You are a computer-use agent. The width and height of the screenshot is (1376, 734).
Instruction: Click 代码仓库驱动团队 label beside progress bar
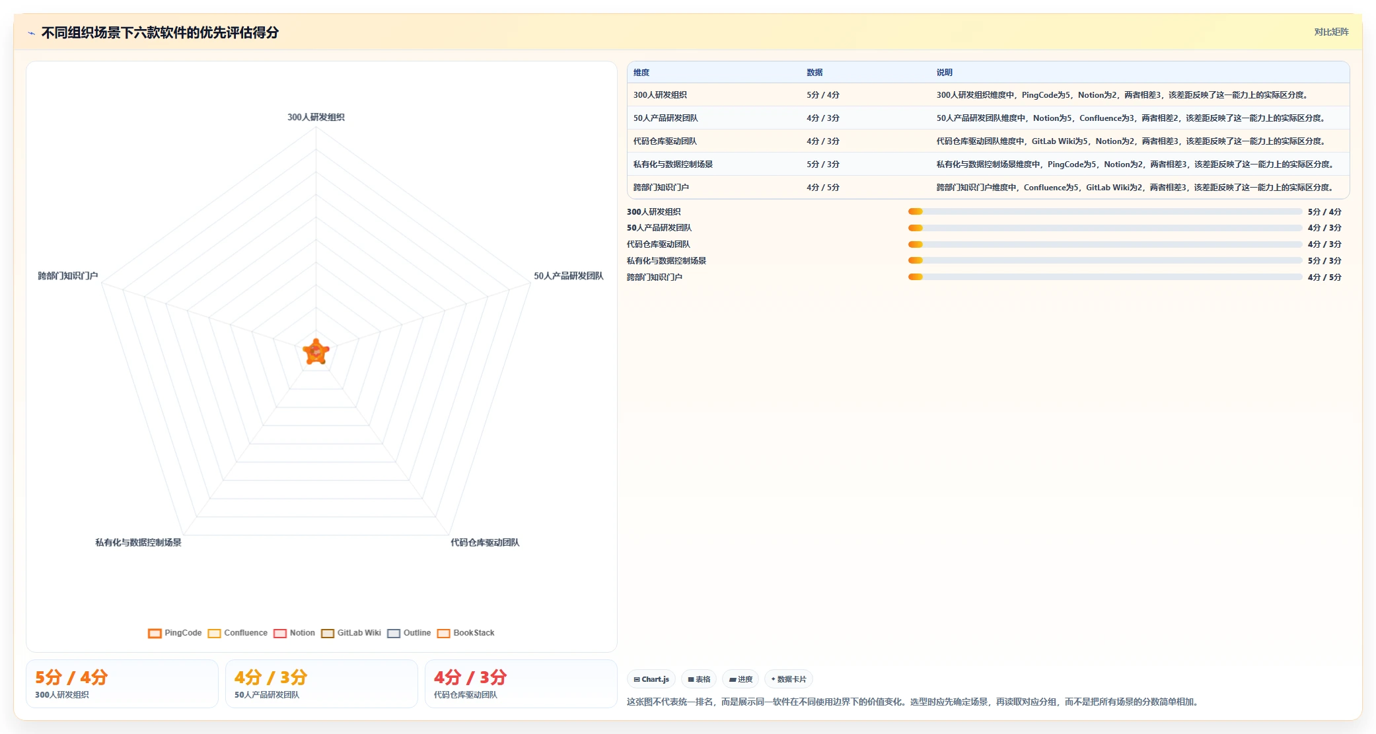pos(659,244)
